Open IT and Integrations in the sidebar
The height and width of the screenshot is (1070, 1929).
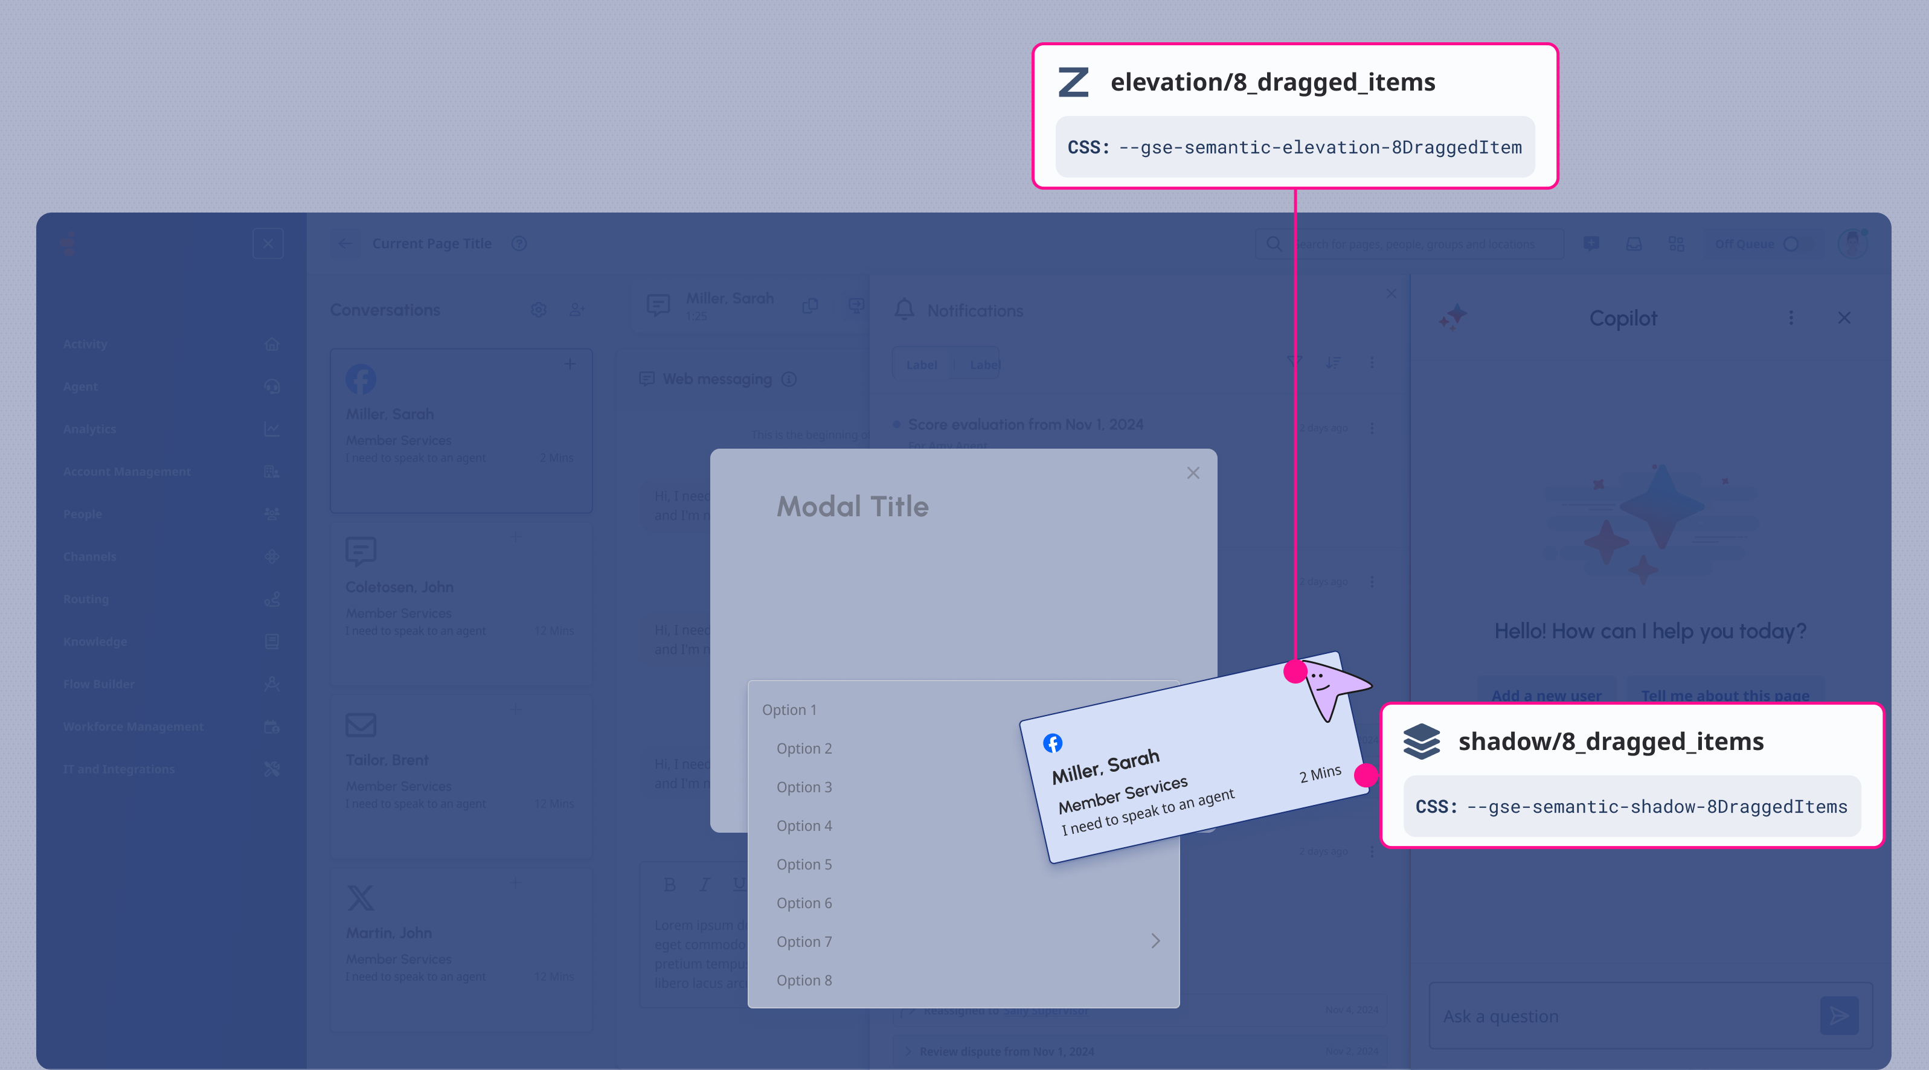(172, 769)
